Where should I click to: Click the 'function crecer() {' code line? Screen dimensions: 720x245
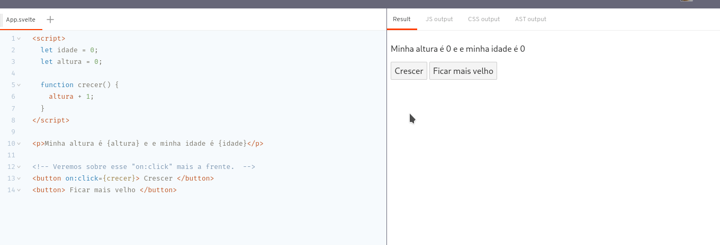80,84
